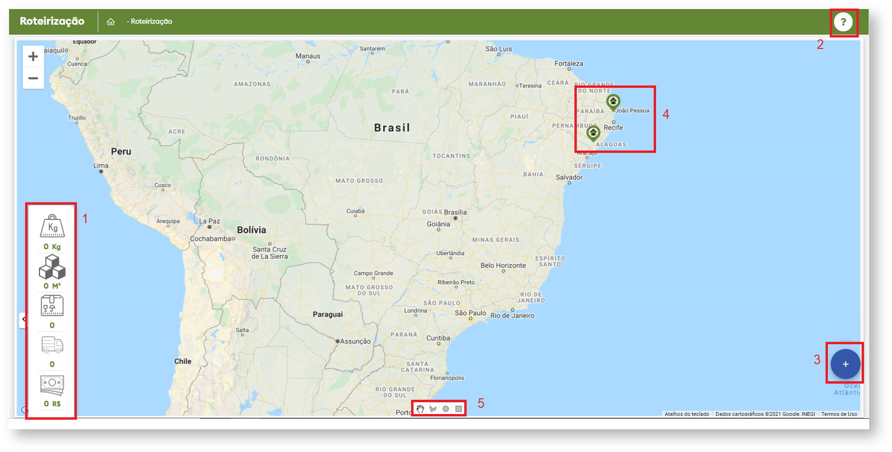Zoom out of the map
892x452 pixels.
tap(33, 78)
